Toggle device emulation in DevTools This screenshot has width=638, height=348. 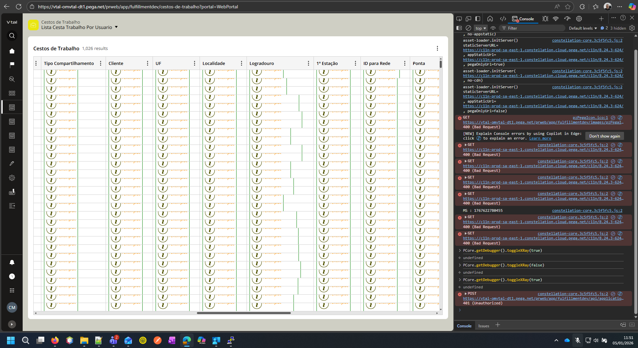pyautogui.click(x=468, y=19)
